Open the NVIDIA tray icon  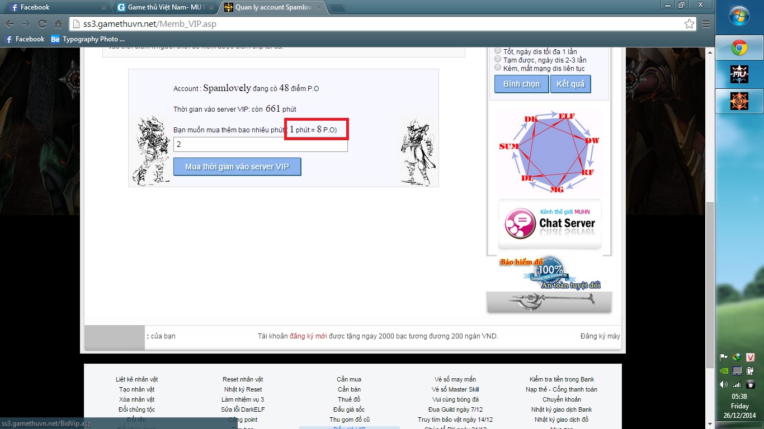pos(723,371)
